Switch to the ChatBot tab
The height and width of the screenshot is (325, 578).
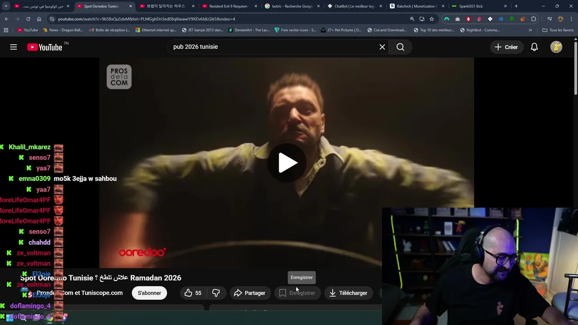[x=354, y=6]
